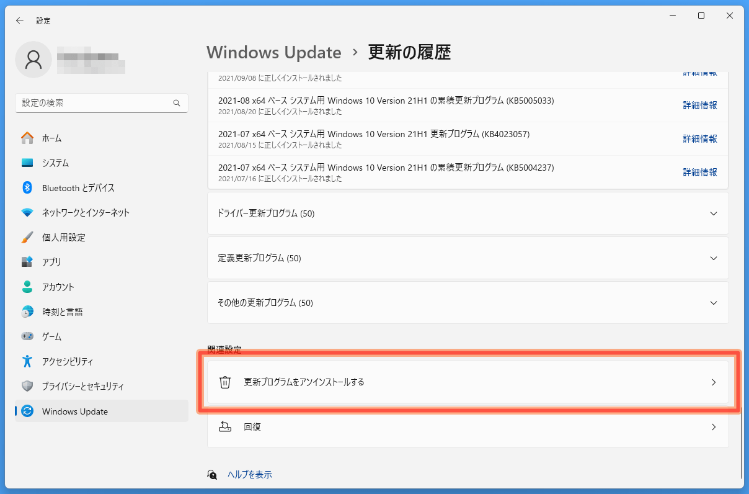
Task: Click the help headset icon
Action: coord(213,475)
